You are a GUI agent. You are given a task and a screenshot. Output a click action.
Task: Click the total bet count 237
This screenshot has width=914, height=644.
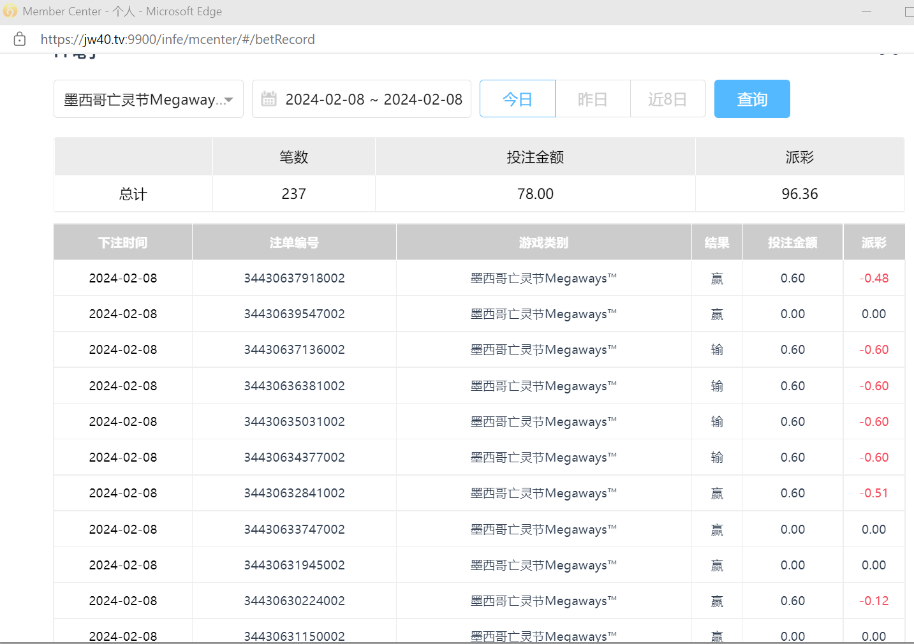coord(294,194)
